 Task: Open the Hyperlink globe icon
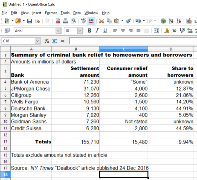pyautogui.click(x=163, y=21)
